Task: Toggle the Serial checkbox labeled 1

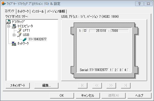Action: tap(113, 70)
